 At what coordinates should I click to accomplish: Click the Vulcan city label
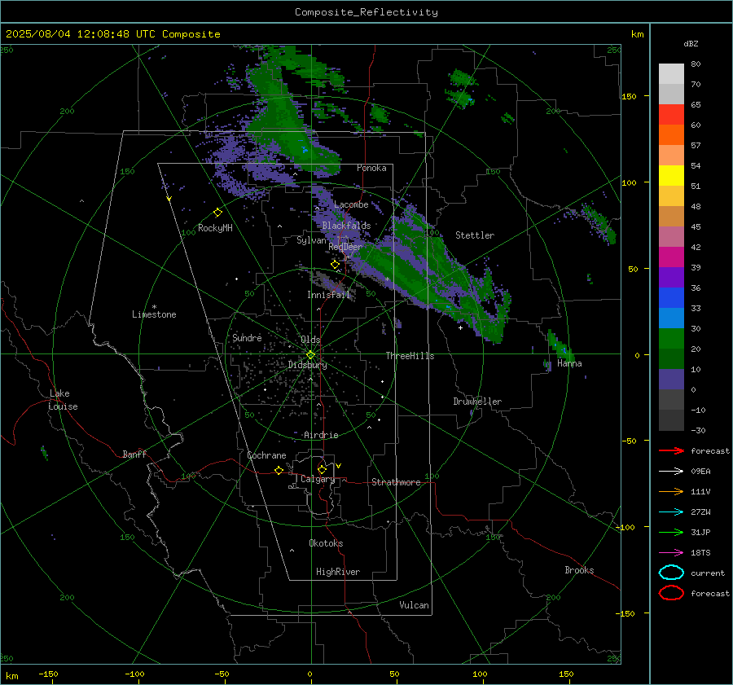(415, 605)
